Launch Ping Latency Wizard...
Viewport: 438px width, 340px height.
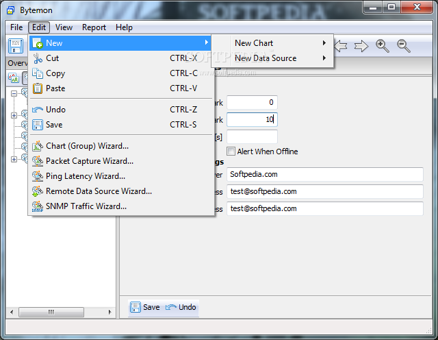pyautogui.click(x=122, y=176)
